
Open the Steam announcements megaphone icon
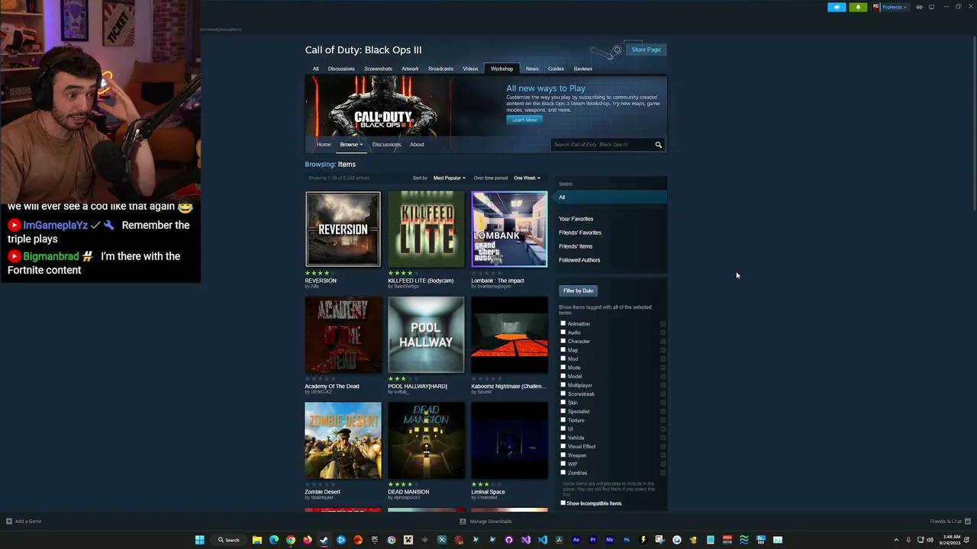[837, 7]
